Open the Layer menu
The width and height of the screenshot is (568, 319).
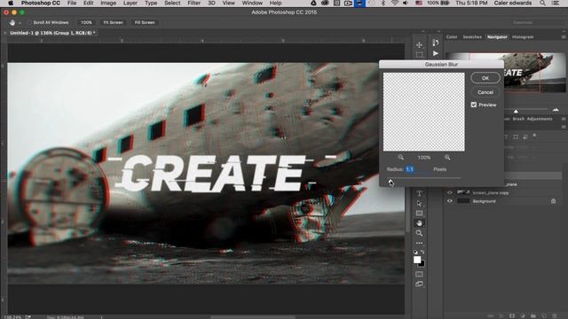[x=130, y=3]
